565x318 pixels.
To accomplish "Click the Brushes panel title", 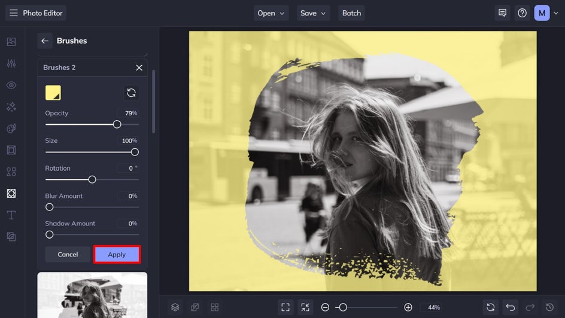I will click(72, 41).
